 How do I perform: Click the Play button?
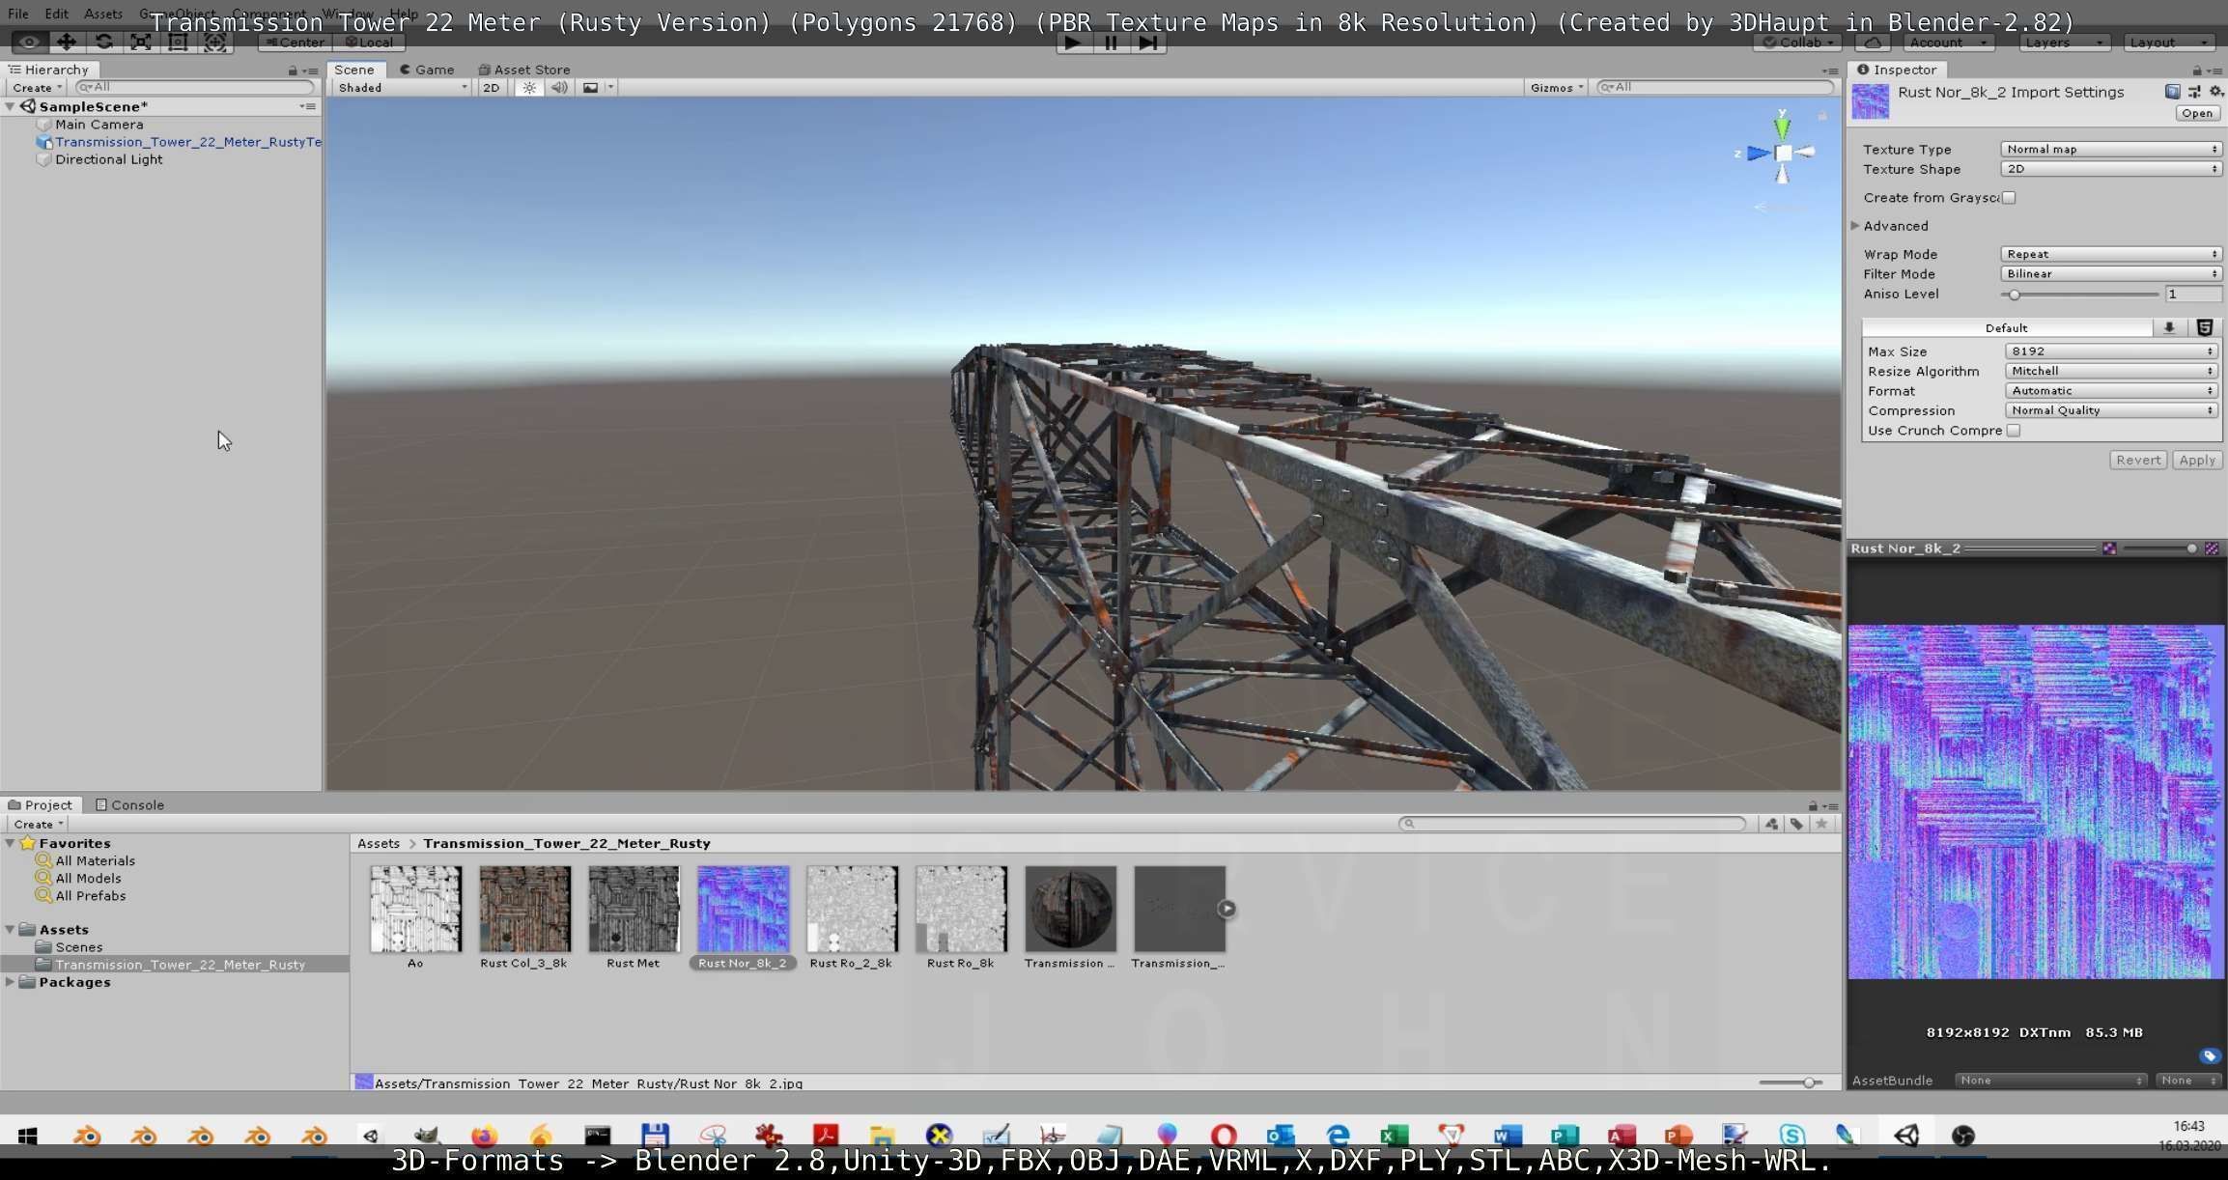click(x=1072, y=42)
